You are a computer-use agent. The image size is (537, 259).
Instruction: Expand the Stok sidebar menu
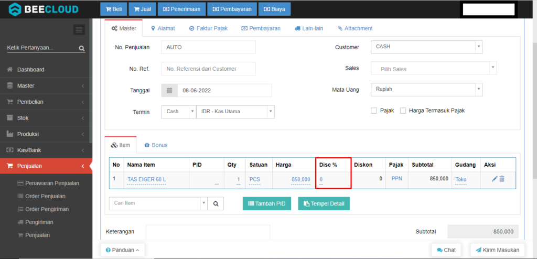tap(46, 118)
